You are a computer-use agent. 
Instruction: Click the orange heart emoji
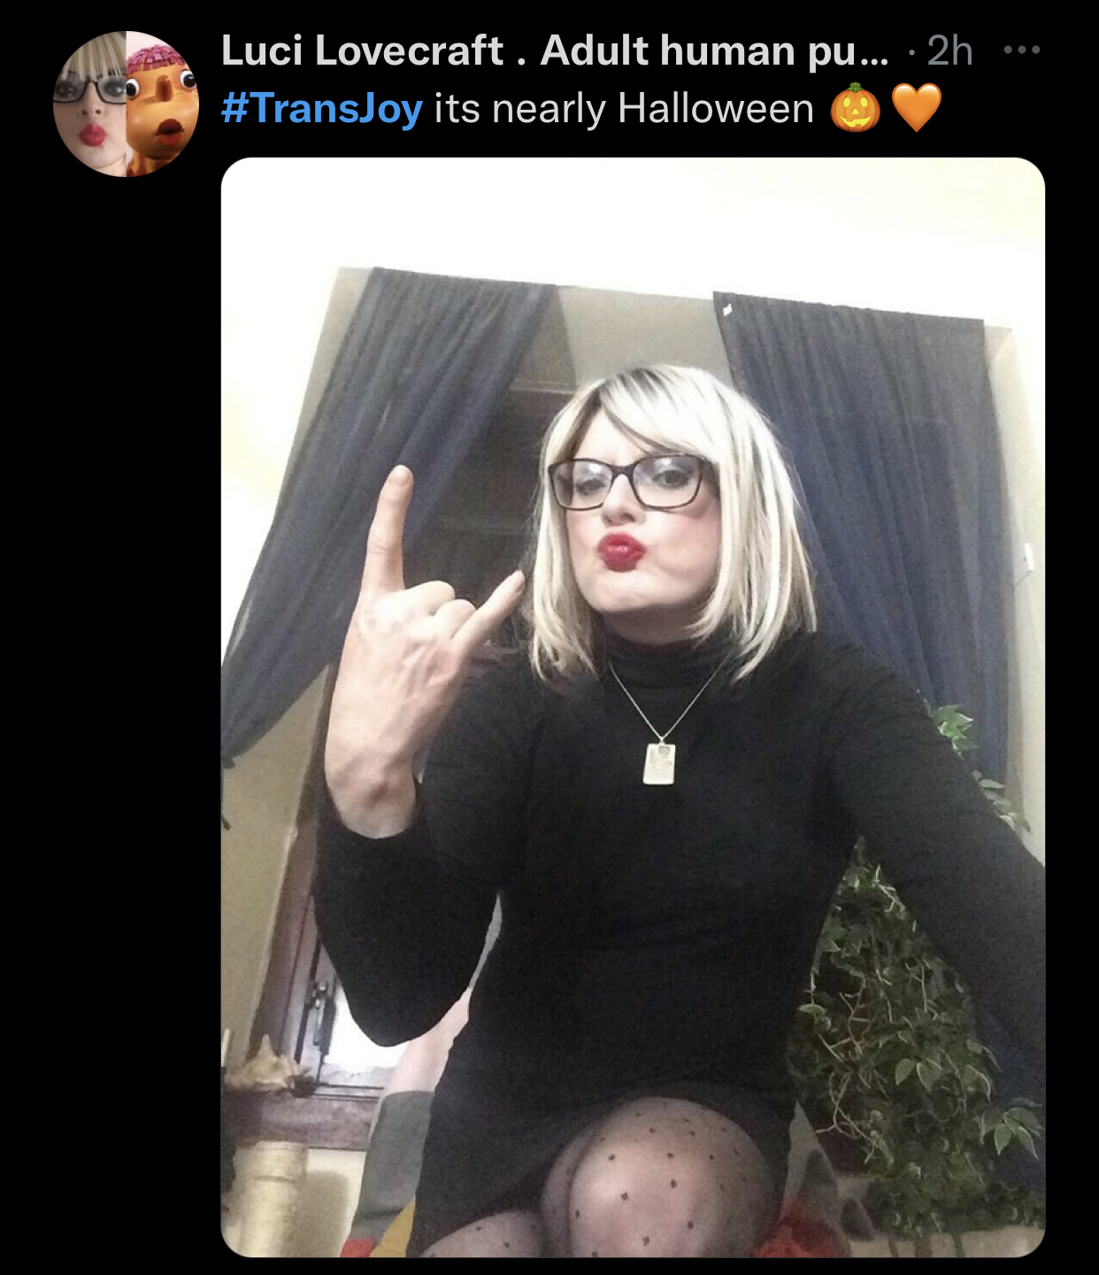pos(917,108)
